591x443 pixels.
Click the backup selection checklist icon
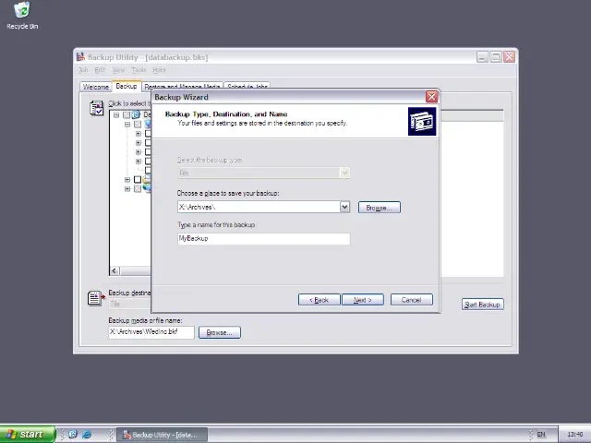point(96,108)
